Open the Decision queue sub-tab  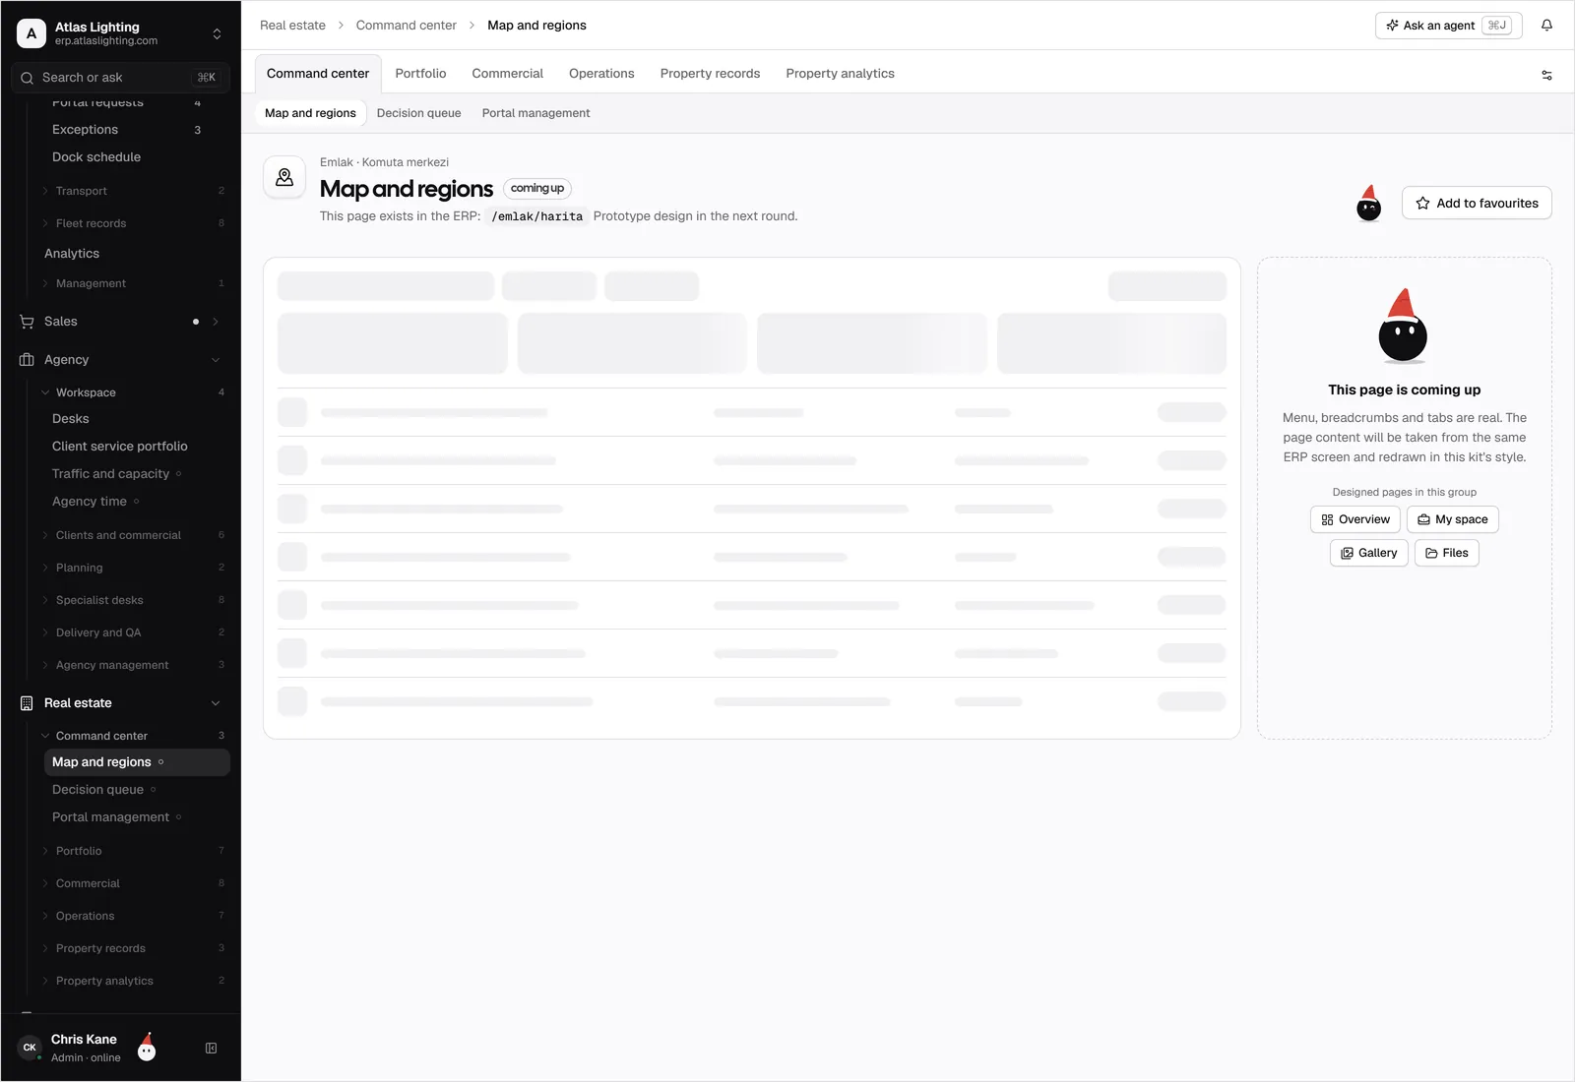[418, 113]
